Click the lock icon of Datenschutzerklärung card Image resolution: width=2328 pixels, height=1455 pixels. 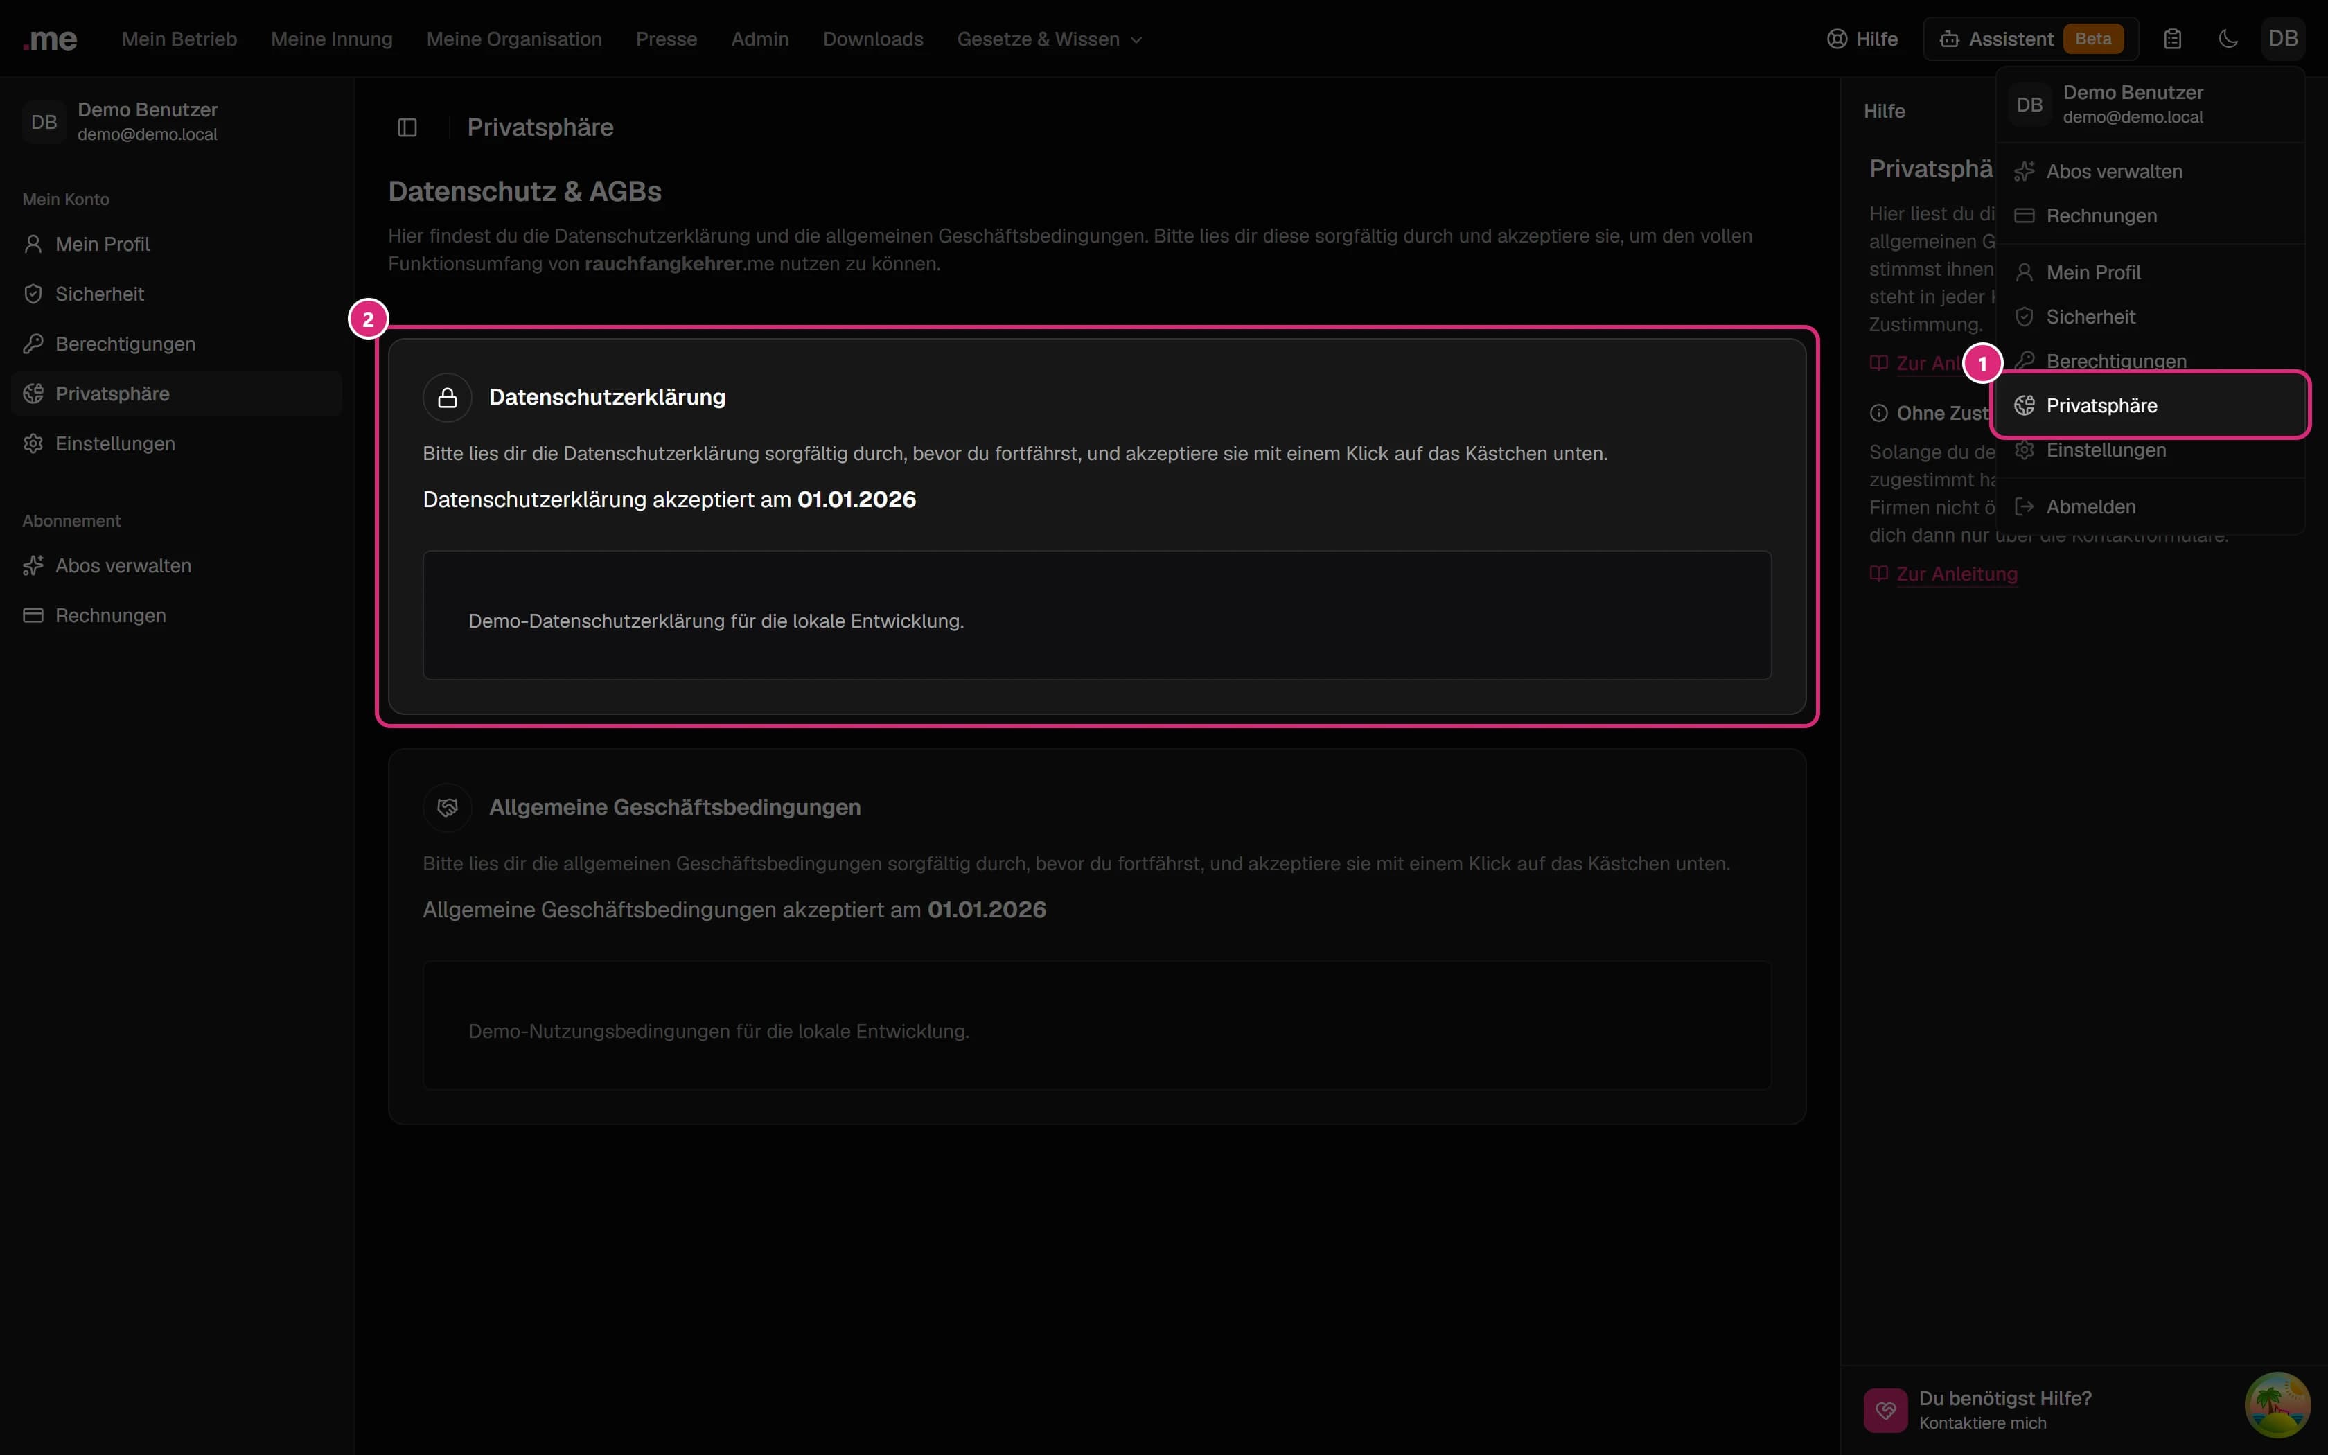tap(448, 398)
